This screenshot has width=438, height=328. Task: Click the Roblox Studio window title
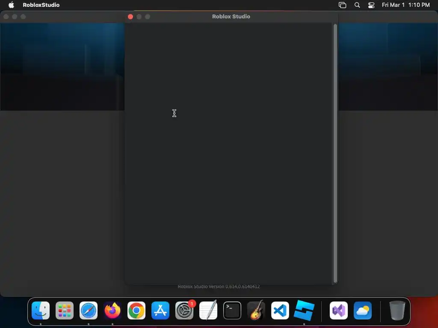tap(231, 17)
